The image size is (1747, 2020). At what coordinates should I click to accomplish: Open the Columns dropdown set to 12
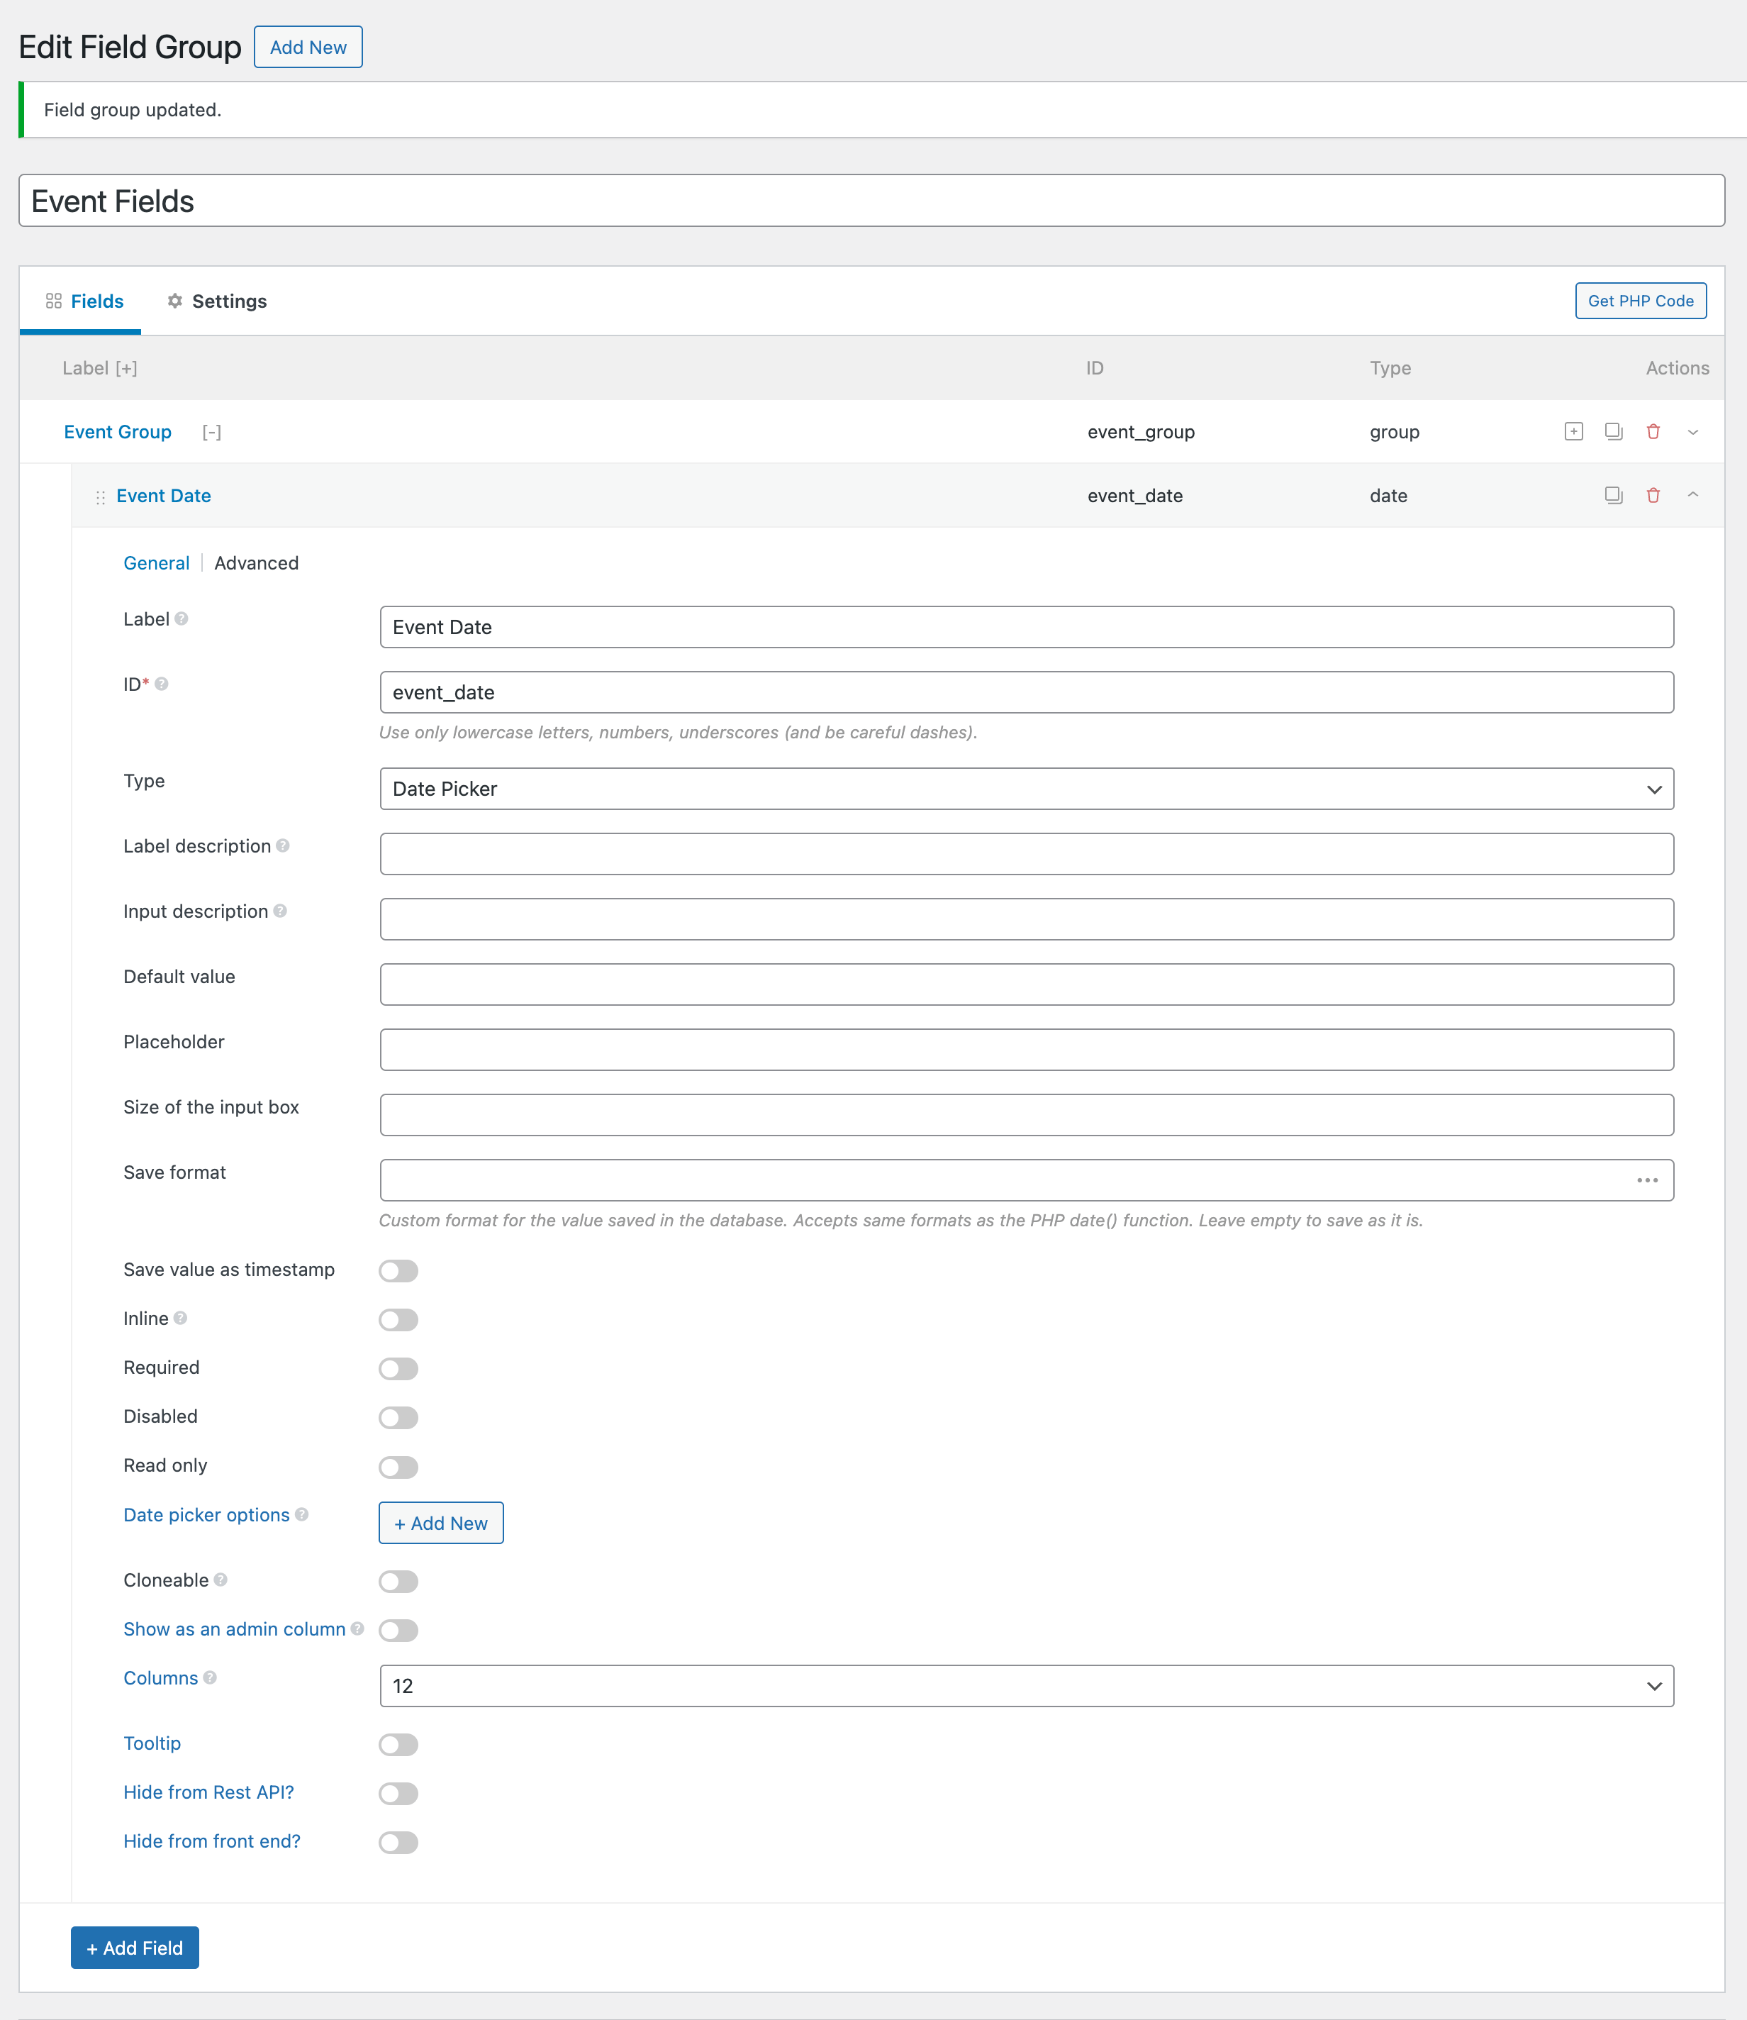pos(1025,1687)
